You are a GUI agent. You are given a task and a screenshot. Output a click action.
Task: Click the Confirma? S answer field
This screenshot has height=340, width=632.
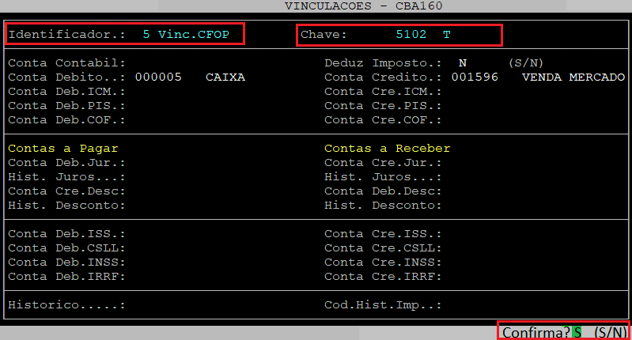[577, 333]
